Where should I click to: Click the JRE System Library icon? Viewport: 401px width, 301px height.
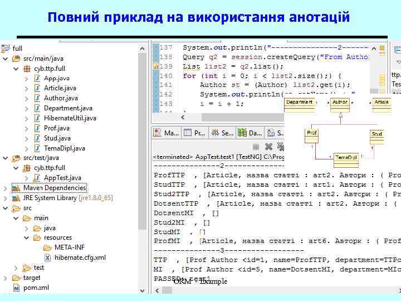(16, 198)
